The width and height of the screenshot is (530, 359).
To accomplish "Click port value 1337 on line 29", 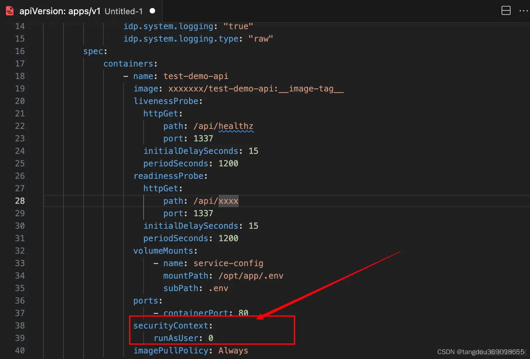I will pyautogui.click(x=203, y=213).
